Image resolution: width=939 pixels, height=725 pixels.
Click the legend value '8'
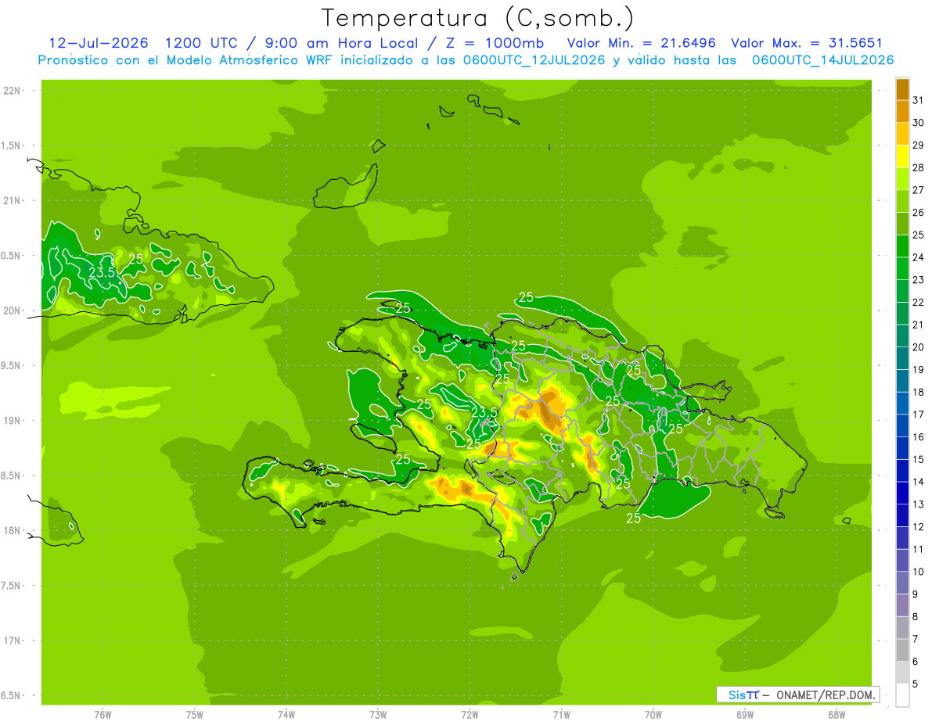click(916, 616)
